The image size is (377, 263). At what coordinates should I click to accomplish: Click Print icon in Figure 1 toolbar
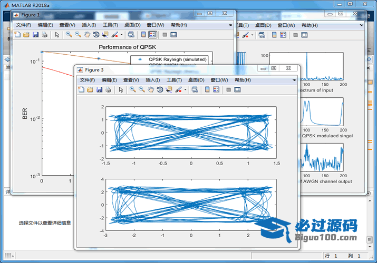(x=44, y=35)
